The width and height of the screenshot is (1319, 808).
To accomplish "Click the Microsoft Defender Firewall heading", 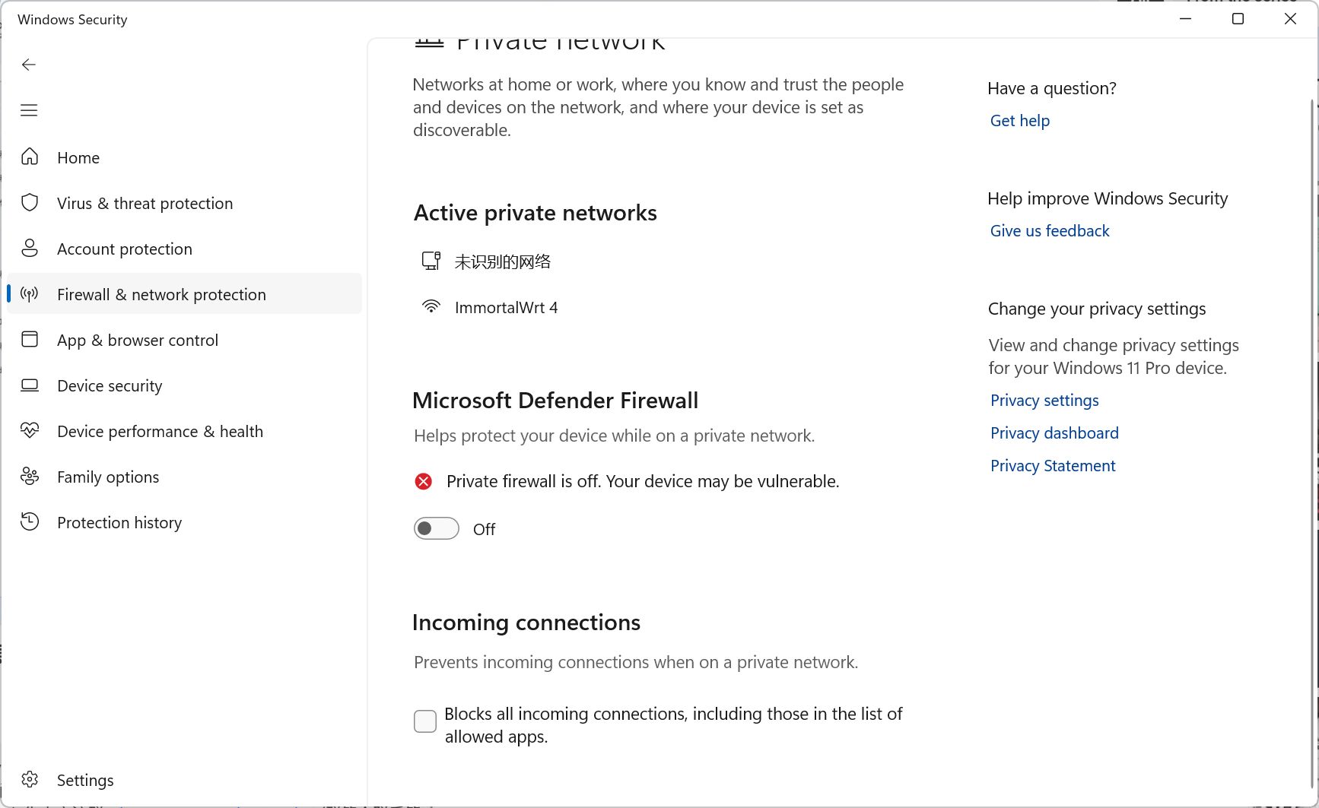I will pos(555,401).
